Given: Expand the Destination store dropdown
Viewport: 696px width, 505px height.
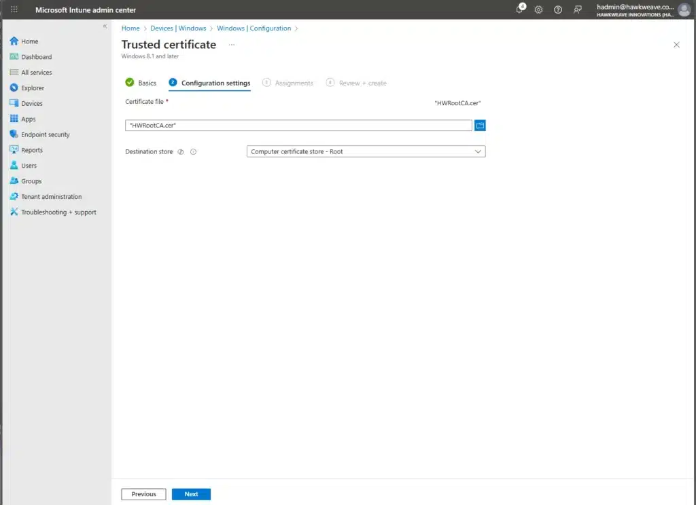Looking at the screenshot, I should [366, 152].
